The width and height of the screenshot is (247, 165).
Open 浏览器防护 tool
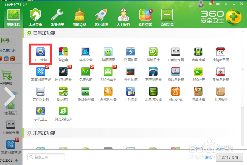point(63,114)
